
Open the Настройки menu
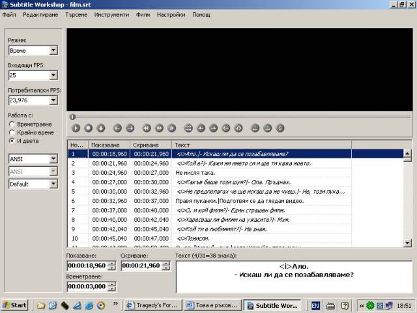point(171,14)
